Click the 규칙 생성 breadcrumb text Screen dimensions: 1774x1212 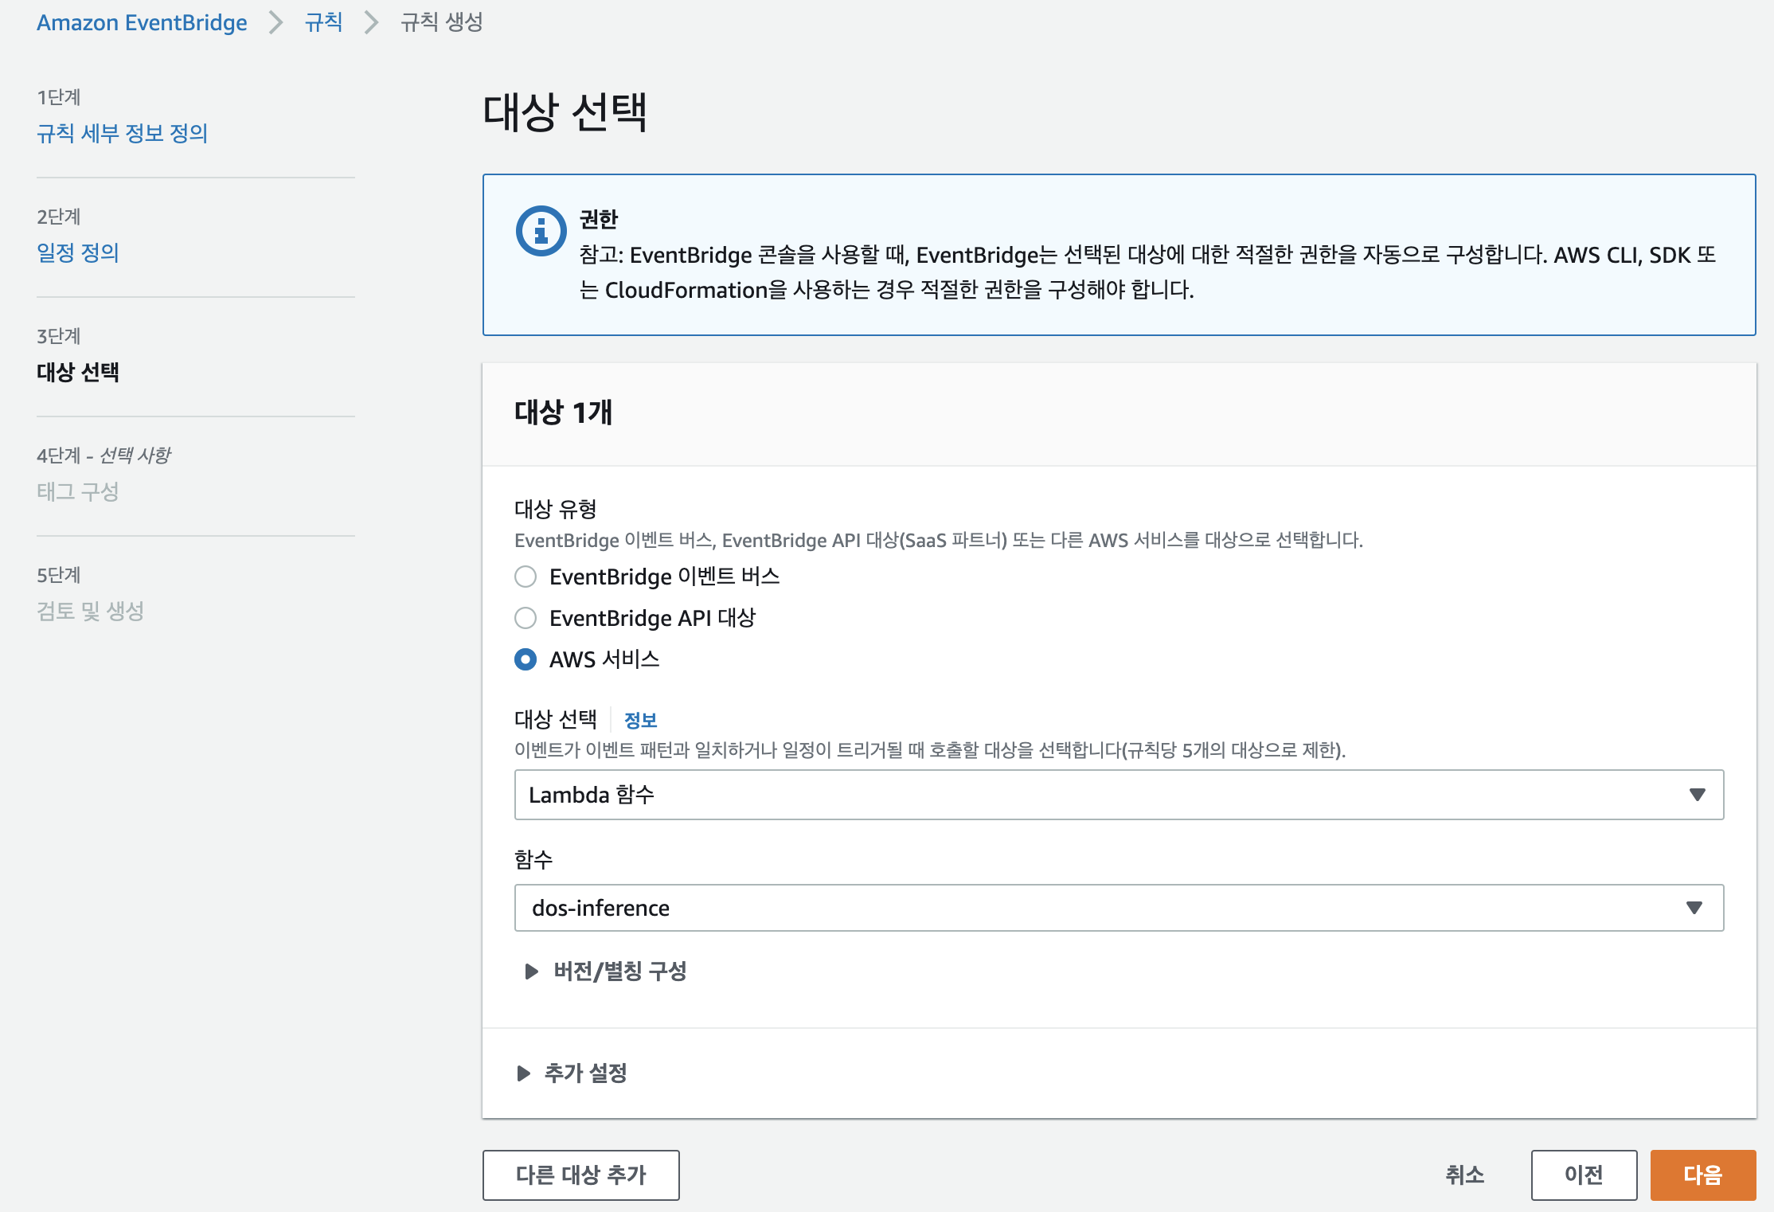tap(442, 22)
